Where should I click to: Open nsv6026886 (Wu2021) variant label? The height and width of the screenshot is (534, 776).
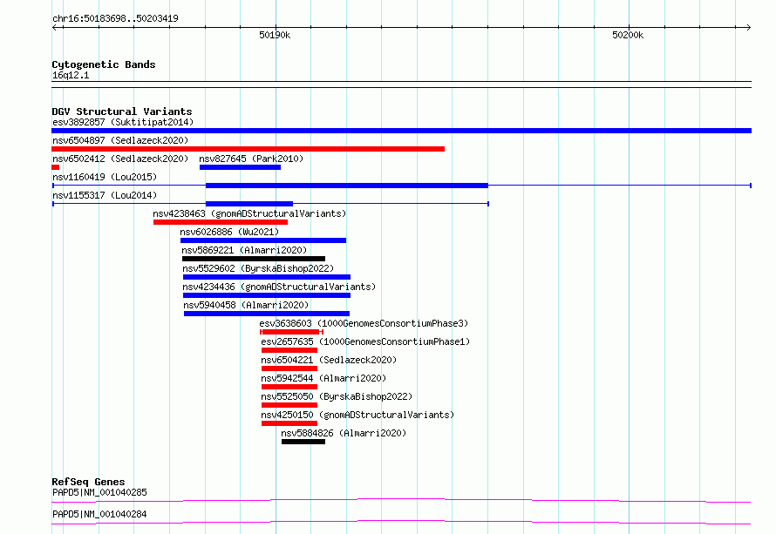229,232
